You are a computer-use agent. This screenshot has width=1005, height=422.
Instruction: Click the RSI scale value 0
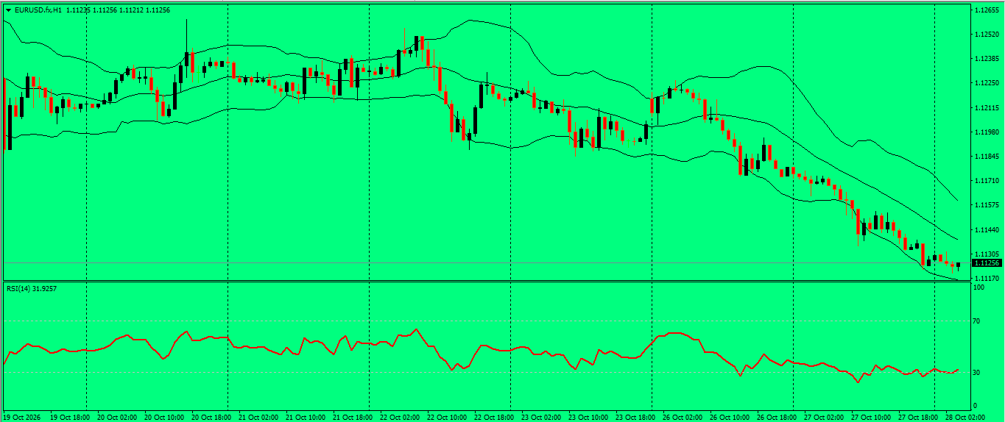pyautogui.click(x=976, y=406)
